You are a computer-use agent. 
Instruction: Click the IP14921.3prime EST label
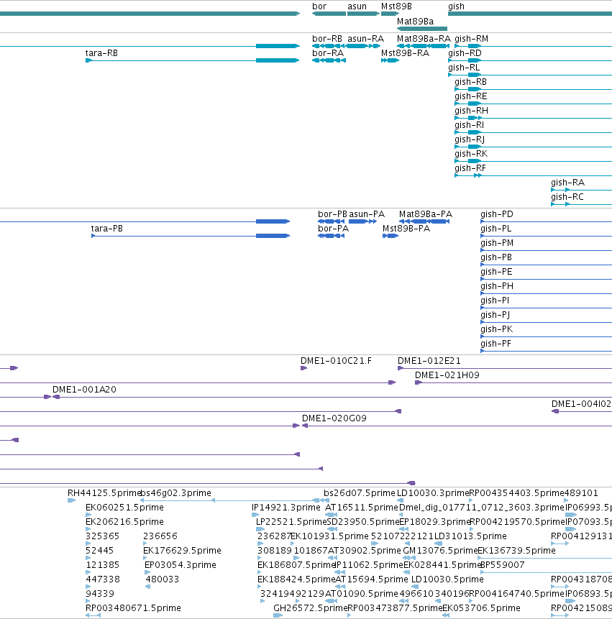pos(286,508)
